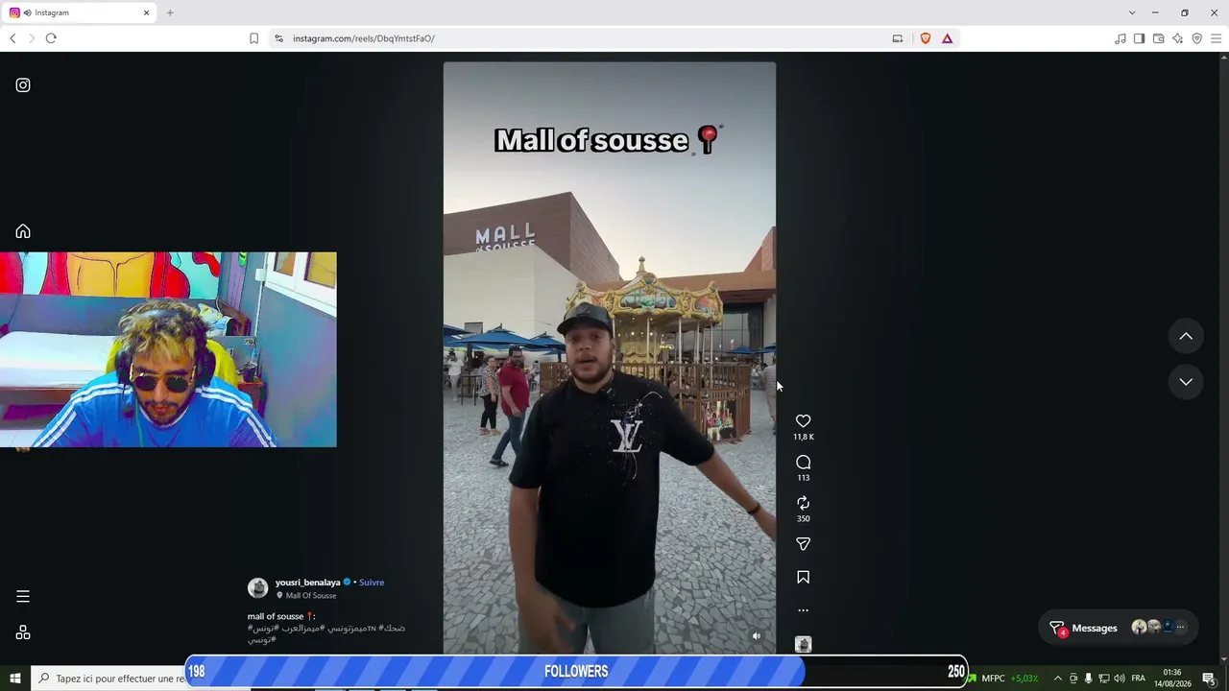Save the reel with the bookmark icon
This screenshot has height=691, width=1229.
pos(804,577)
